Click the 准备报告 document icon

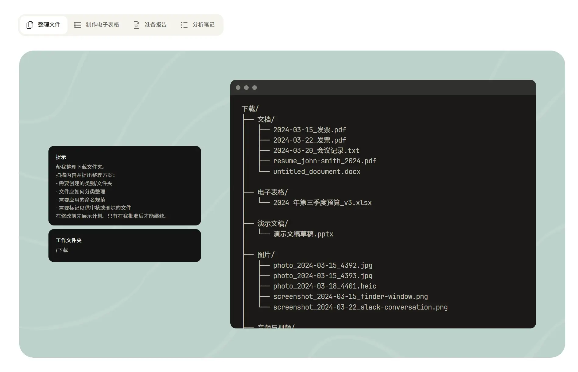pos(137,25)
